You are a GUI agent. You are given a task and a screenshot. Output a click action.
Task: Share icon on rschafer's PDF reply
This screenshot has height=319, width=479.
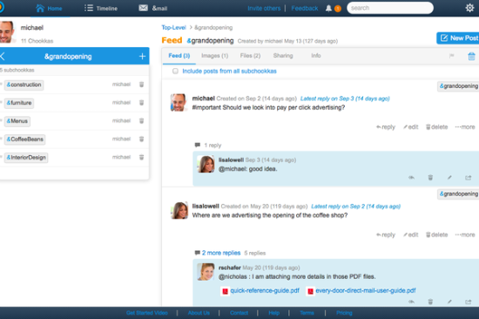pos(468,302)
